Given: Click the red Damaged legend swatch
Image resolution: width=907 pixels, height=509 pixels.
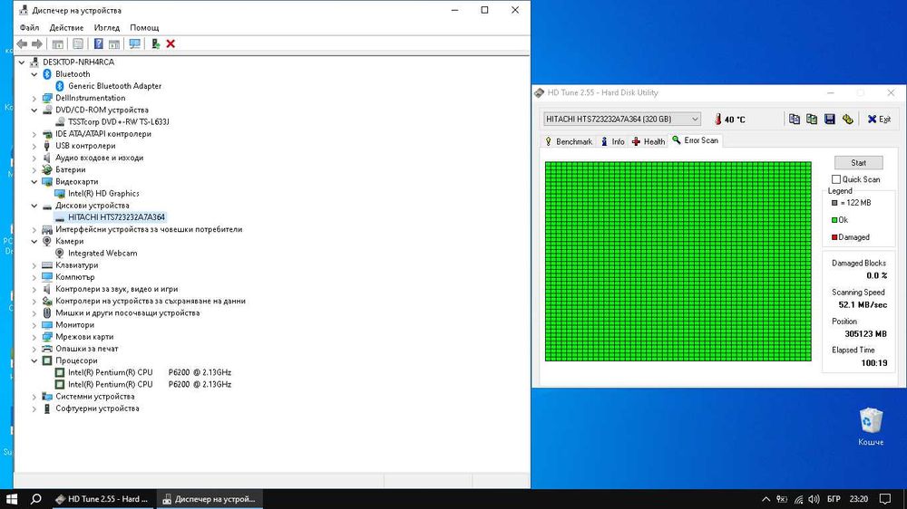Looking at the screenshot, I should click(834, 237).
